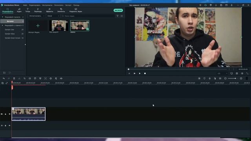Viewport: 251px width, 141px height.
Task: Click the Add track manager icon
Action: tap(2, 83)
